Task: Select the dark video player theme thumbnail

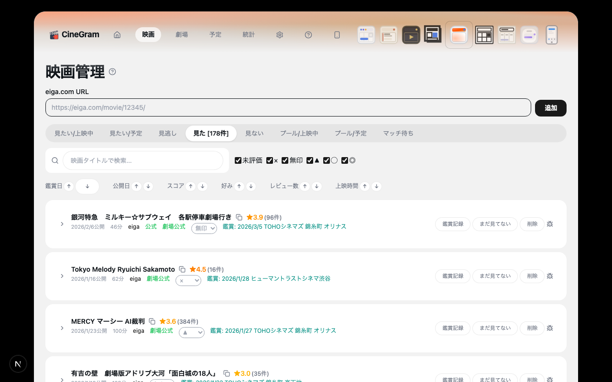Action: click(411, 35)
